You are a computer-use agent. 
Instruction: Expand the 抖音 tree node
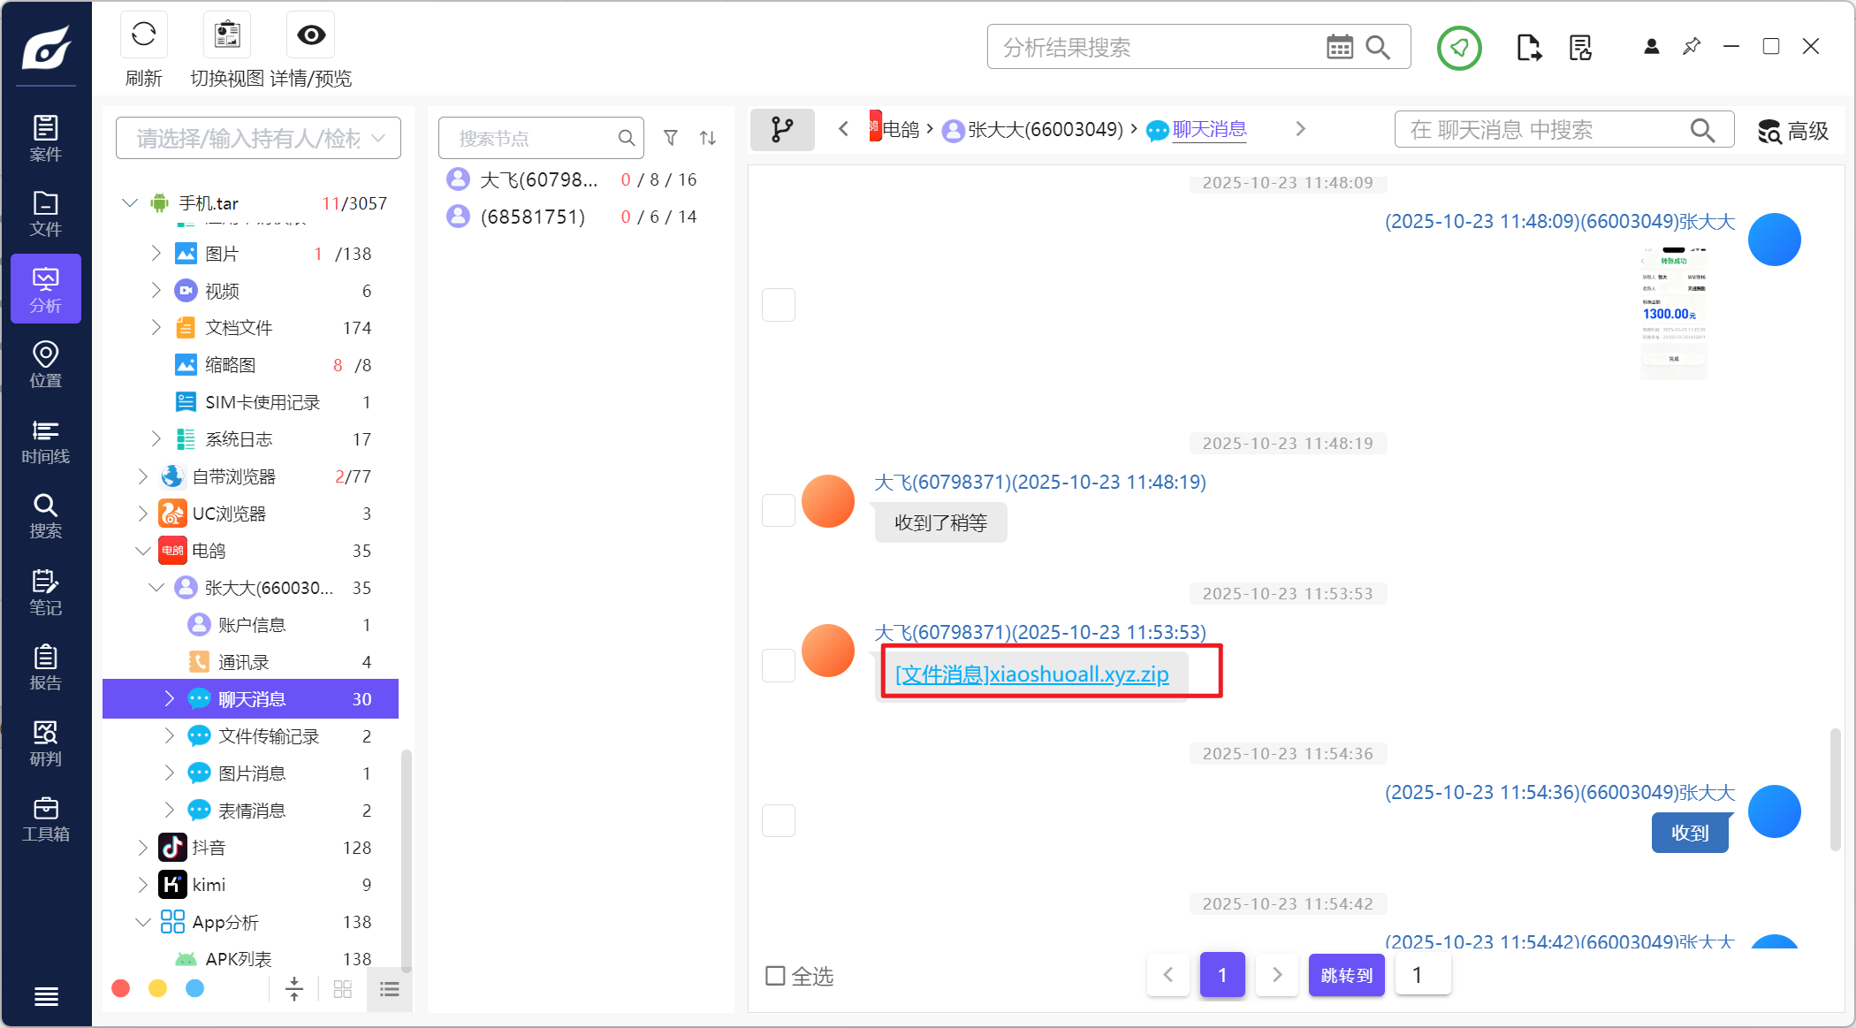click(143, 848)
